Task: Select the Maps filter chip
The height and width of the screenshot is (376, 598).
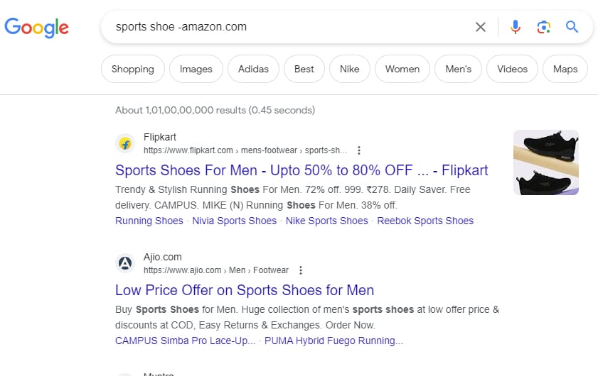Action: click(565, 69)
